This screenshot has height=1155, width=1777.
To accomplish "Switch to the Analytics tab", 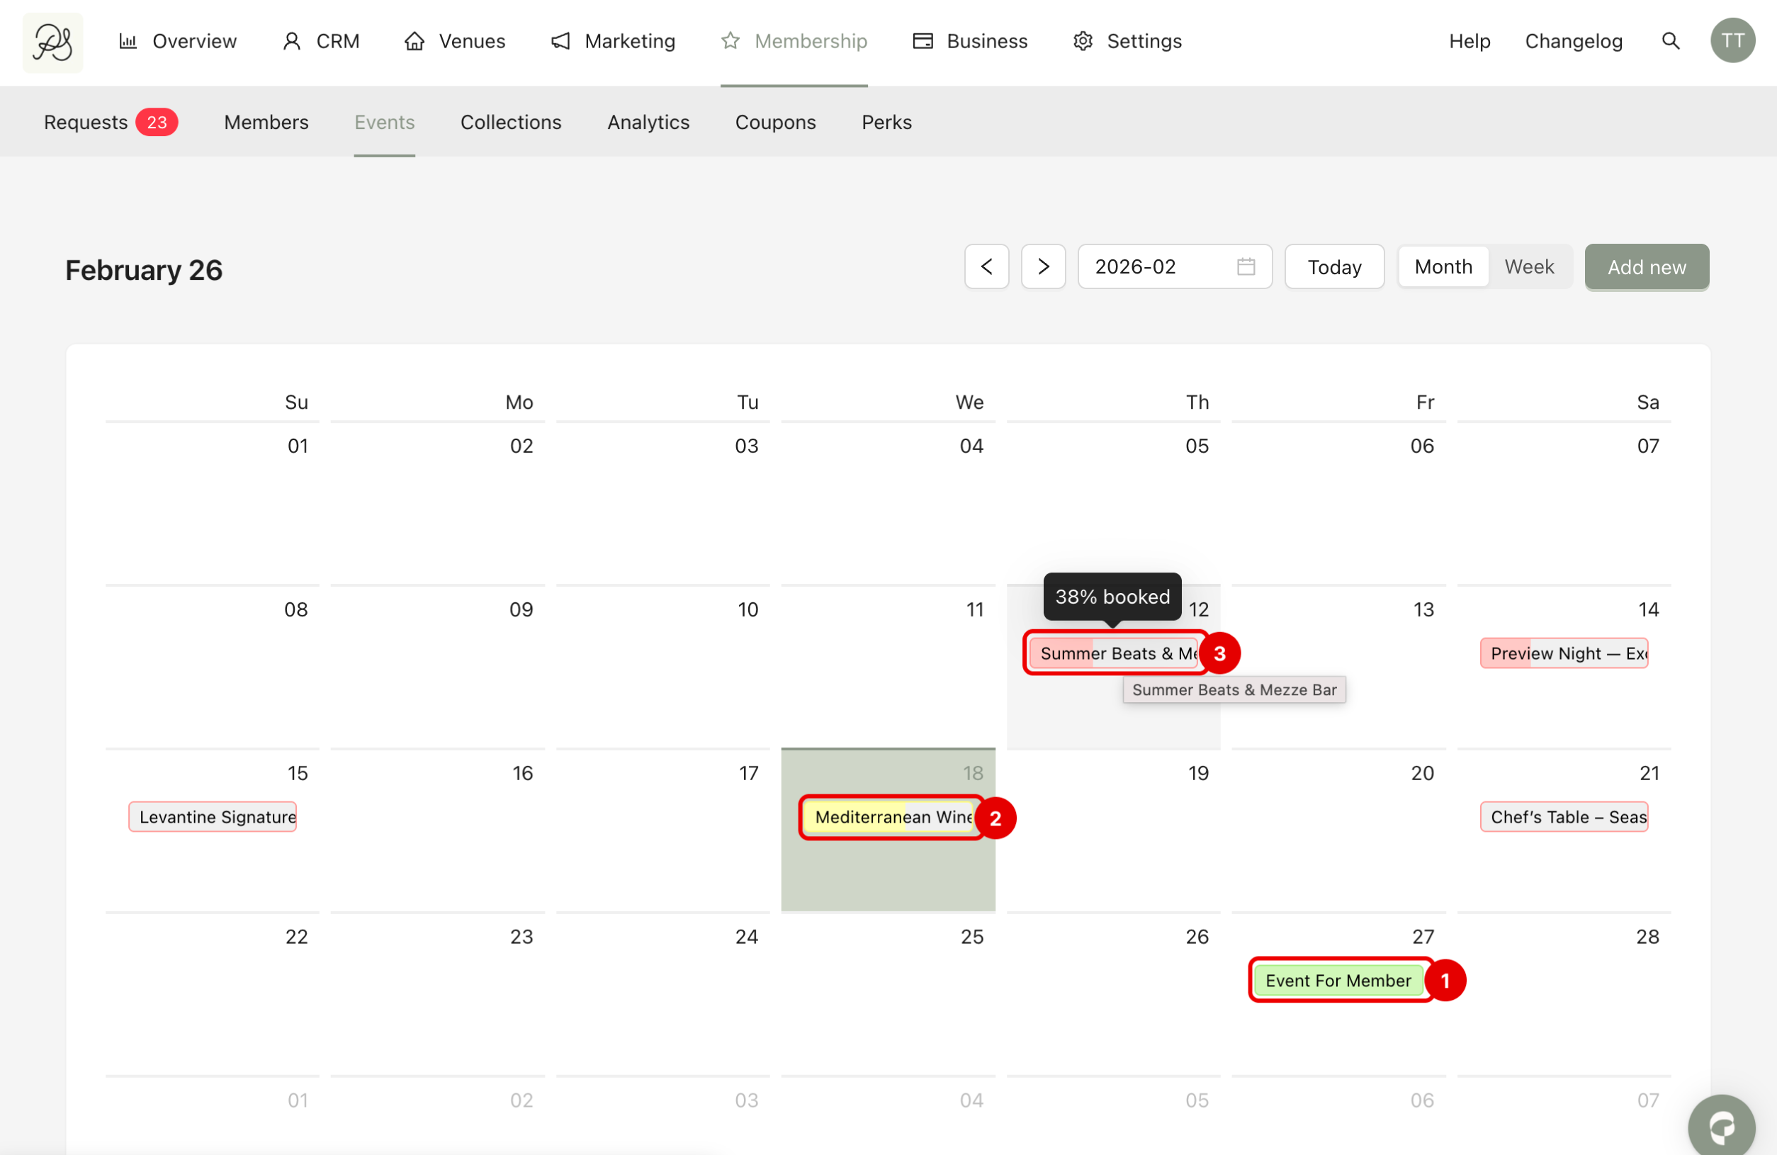I will [x=648, y=122].
